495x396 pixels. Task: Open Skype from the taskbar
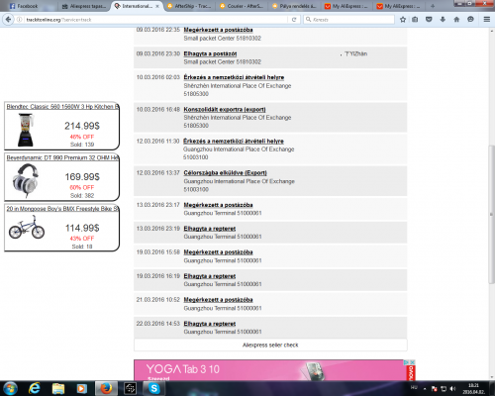coord(153,388)
